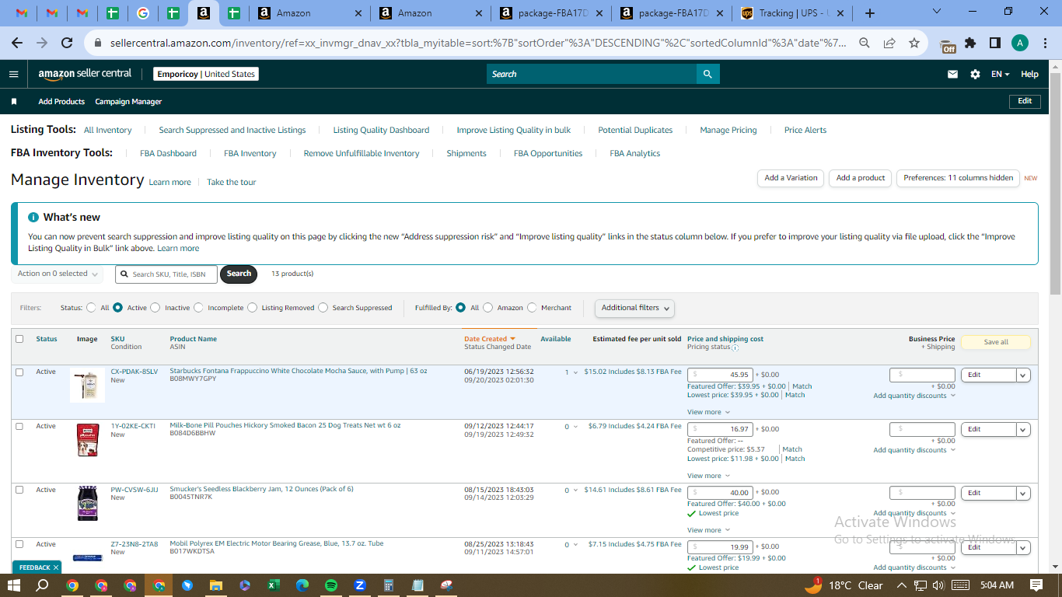Screen dimensions: 1062x597
Task: Open the Seller Central hamburger menu
Action: click(13, 74)
